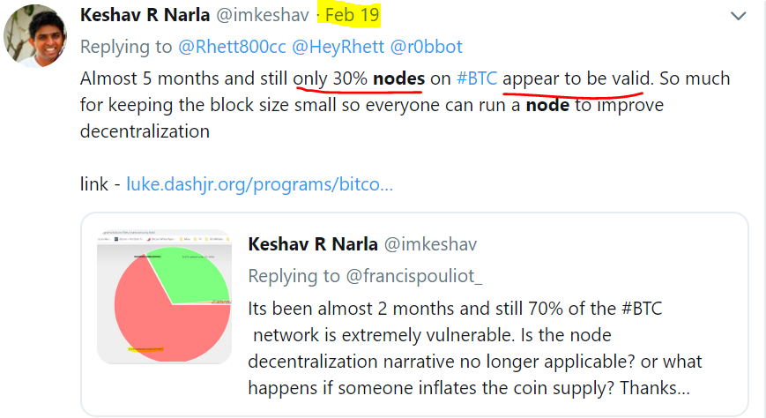Expand the tweet options chevron menu
The width and height of the screenshot is (766, 418).
tap(738, 16)
